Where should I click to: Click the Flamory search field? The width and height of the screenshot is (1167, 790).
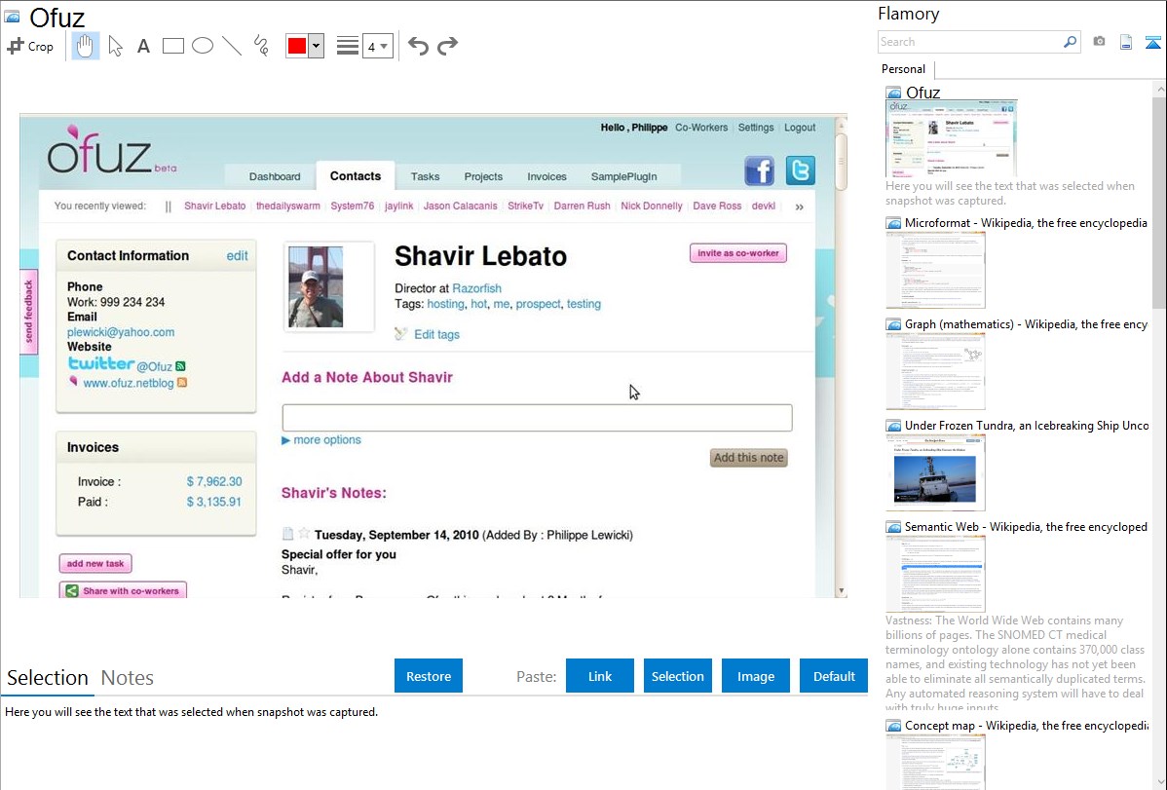pyautogui.click(x=969, y=42)
